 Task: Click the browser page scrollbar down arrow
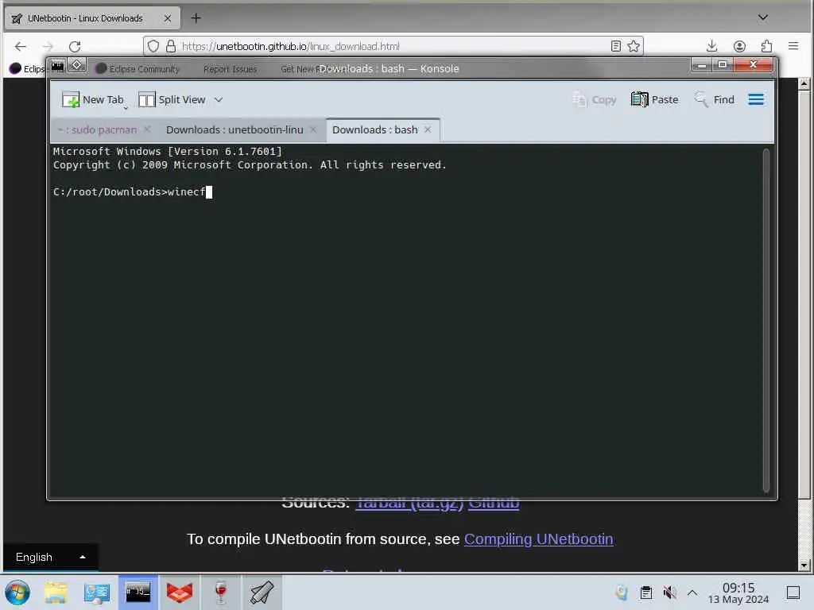coord(804,566)
